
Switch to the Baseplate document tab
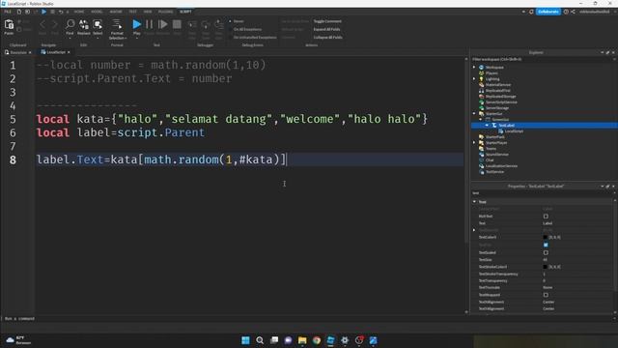tap(18, 52)
